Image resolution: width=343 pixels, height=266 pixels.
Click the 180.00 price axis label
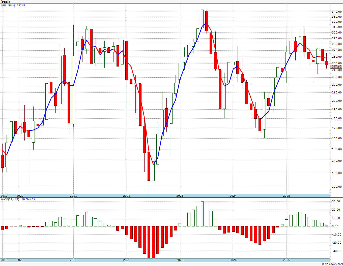[x=337, y=118]
